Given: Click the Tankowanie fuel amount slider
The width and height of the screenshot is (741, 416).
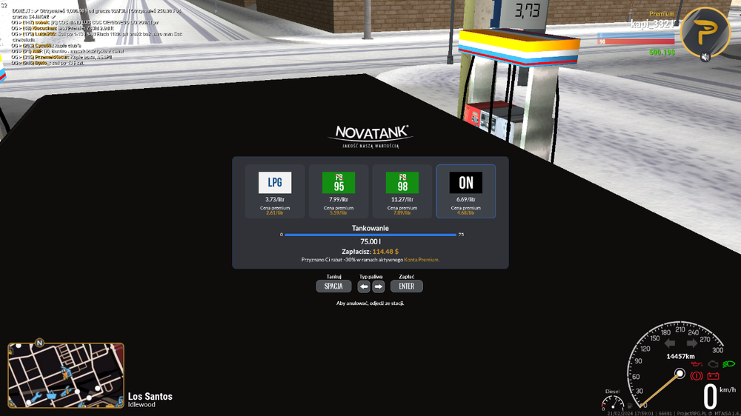Looking at the screenshot, I should [x=370, y=235].
